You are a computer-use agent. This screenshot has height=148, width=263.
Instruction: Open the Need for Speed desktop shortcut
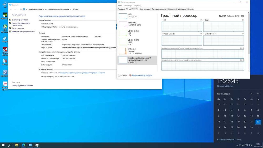(5, 86)
